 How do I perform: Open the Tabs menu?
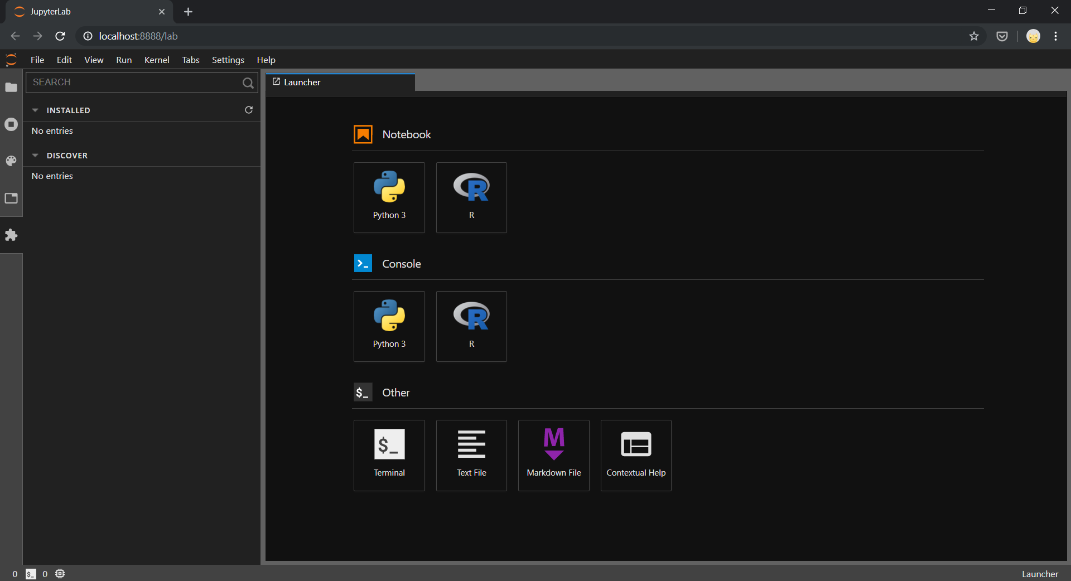coord(191,60)
